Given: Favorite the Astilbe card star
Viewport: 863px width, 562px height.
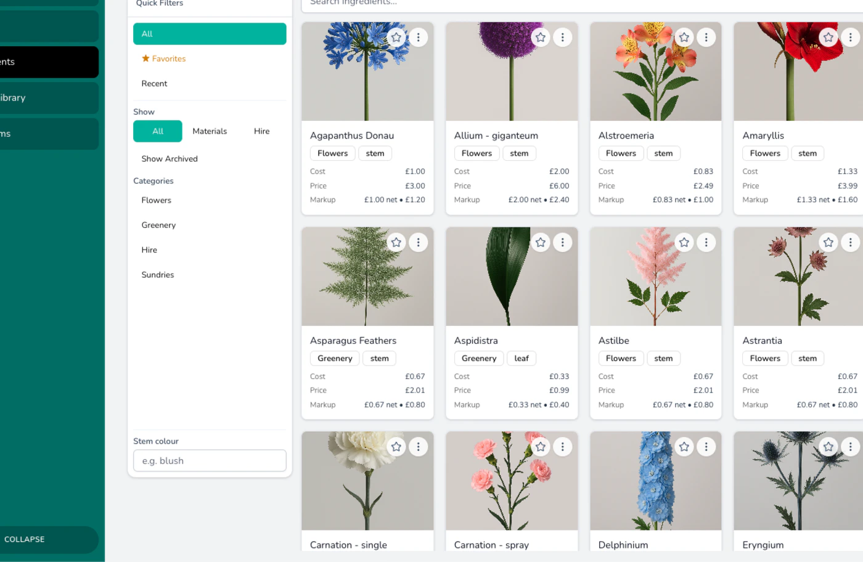Looking at the screenshot, I should point(684,243).
